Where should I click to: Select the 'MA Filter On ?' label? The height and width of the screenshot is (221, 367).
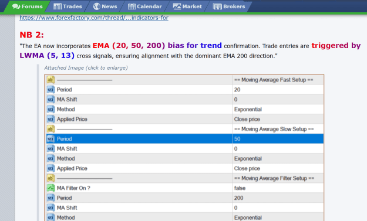(73, 188)
